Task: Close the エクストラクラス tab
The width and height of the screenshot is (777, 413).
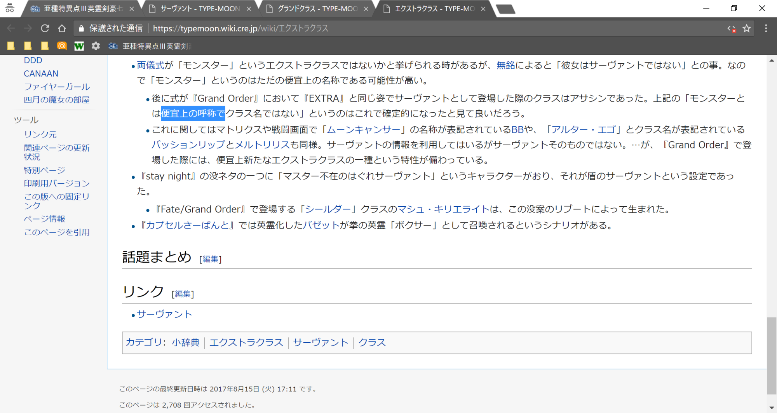Action: coord(483,9)
